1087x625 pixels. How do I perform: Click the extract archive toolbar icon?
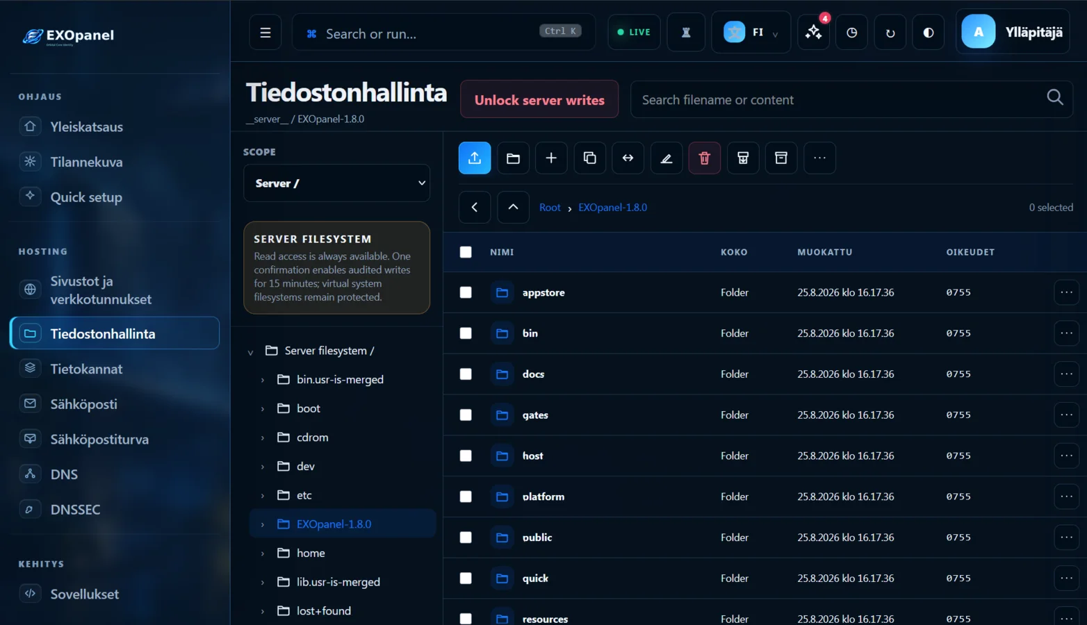coord(743,158)
